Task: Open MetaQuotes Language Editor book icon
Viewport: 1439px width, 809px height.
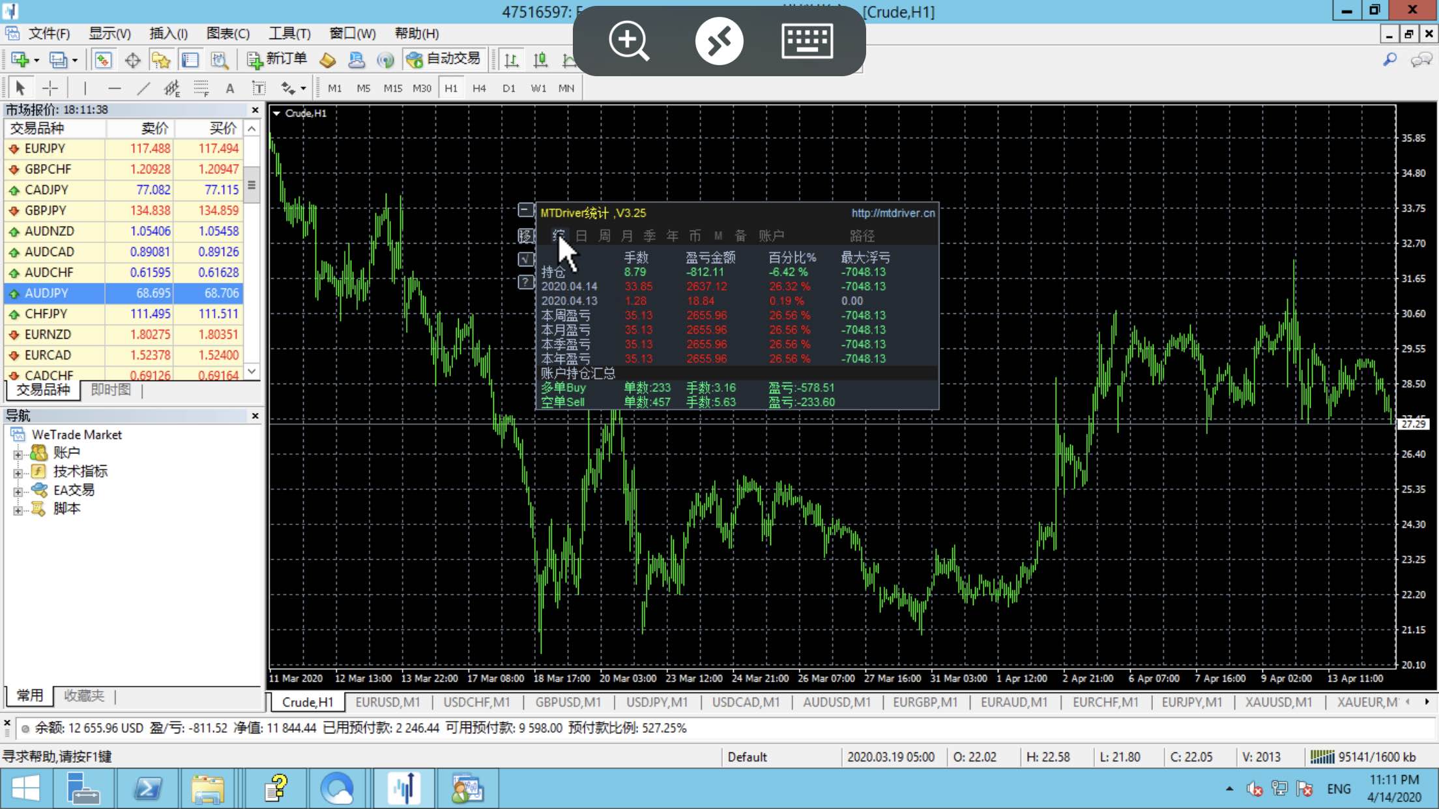Action: click(328, 60)
